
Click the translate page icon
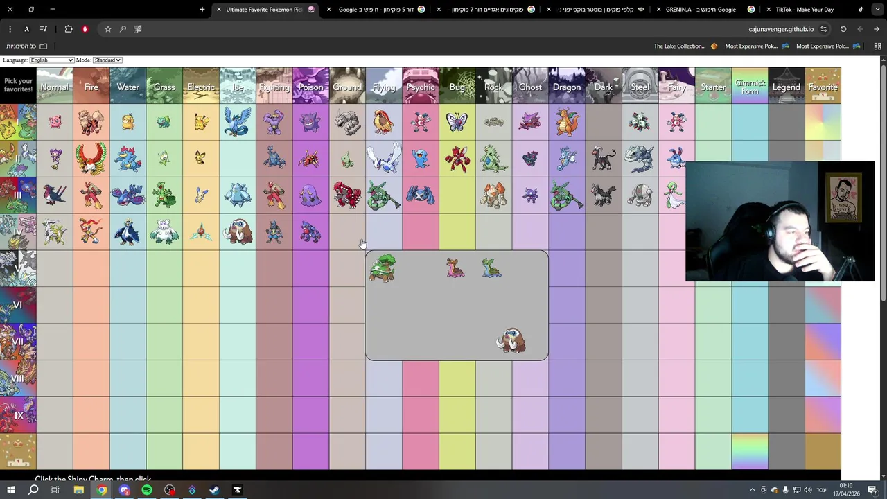[x=138, y=29]
